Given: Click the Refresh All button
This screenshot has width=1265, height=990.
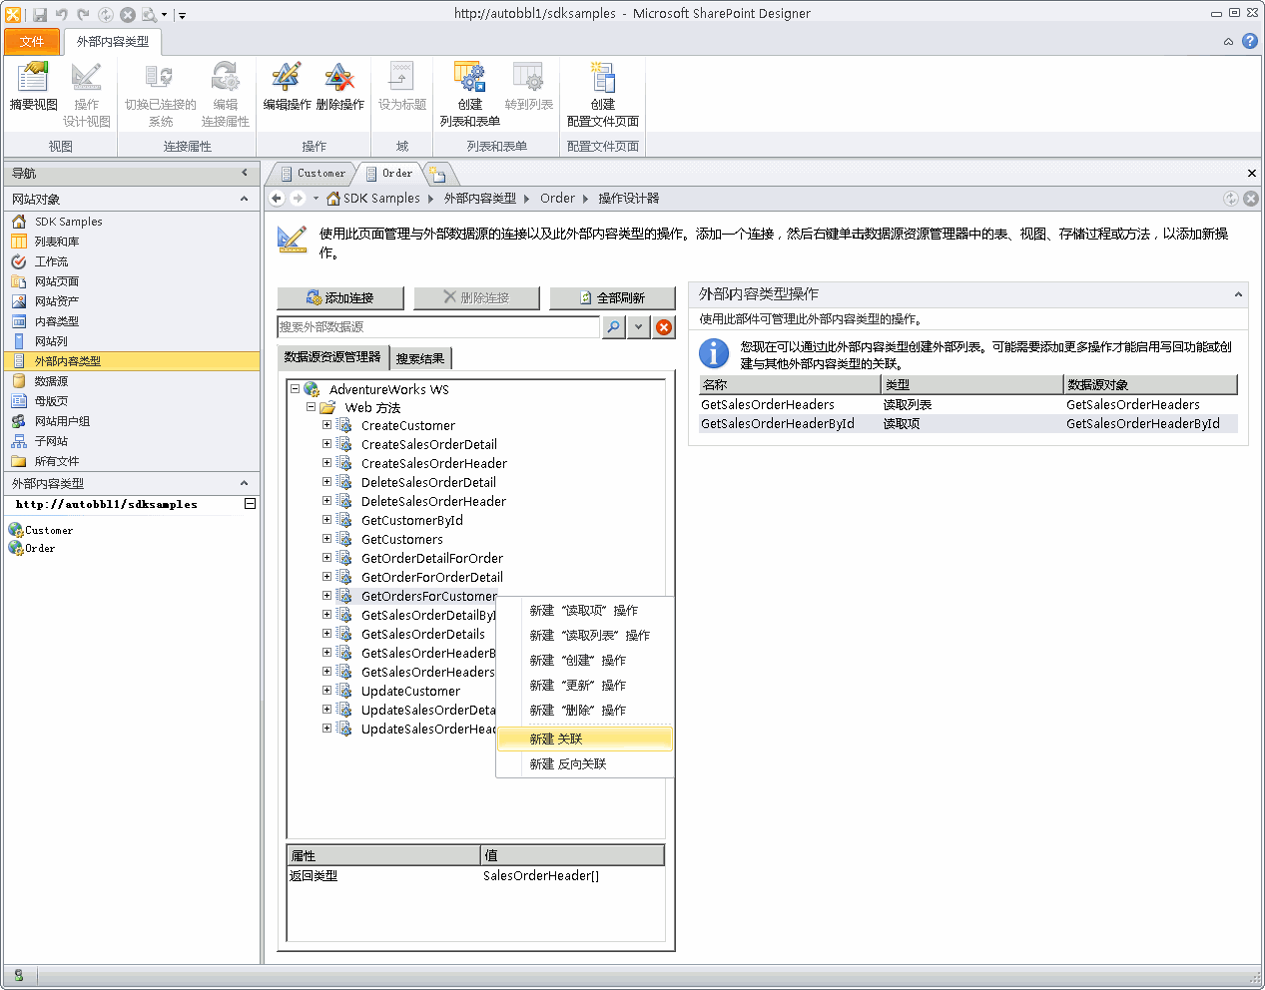Looking at the screenshot, I should point(612,297).
